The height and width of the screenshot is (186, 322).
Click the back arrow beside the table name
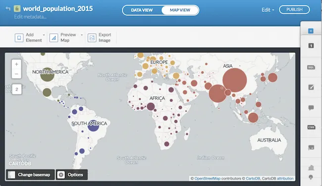pos(8,8)
